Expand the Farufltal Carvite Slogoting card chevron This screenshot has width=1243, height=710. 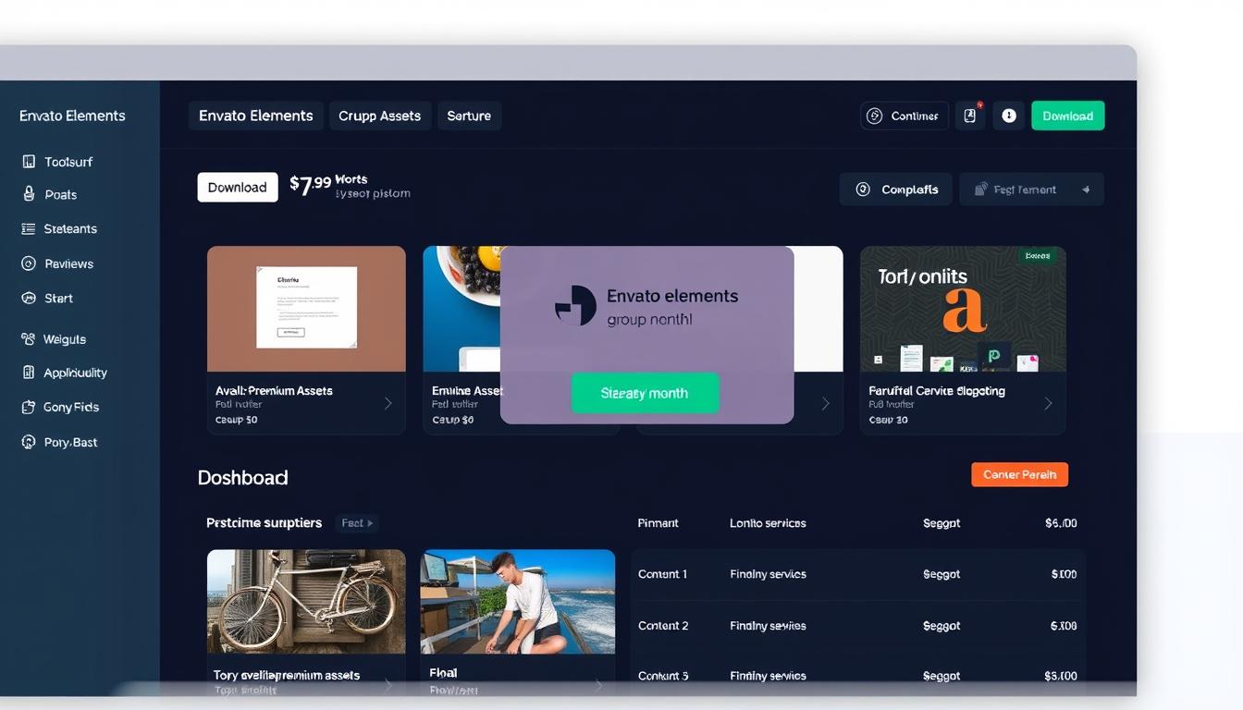click(x=1048, y=403)
